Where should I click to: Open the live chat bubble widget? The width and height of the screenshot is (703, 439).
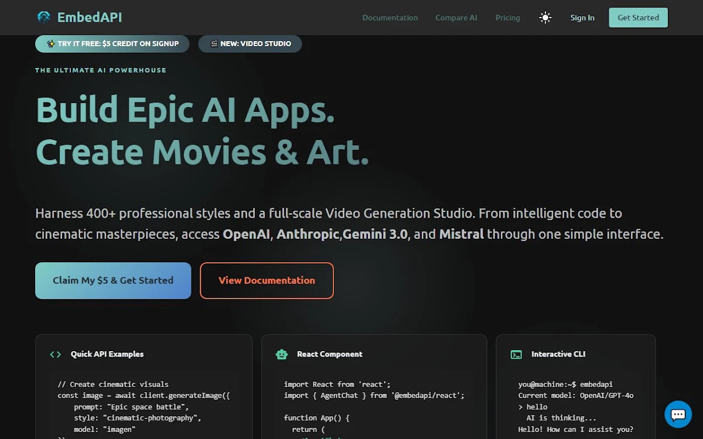pos(678,414)
